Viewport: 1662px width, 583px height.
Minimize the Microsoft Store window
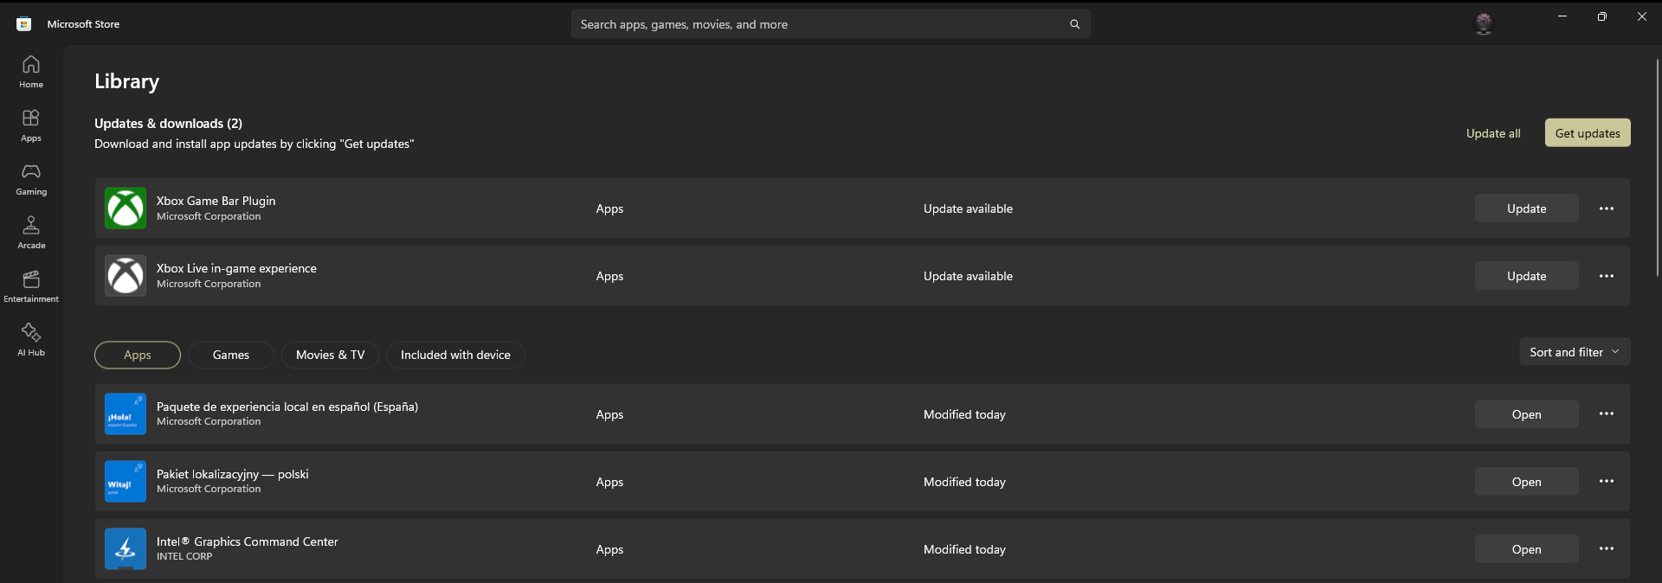1562,16
